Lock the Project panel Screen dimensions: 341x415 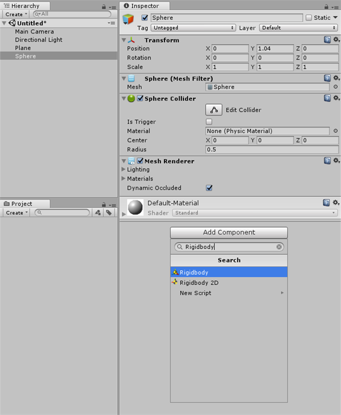tap(104, 205)
